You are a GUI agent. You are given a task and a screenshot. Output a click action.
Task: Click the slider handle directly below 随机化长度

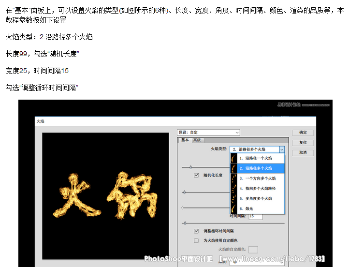(x=184, y=192)
